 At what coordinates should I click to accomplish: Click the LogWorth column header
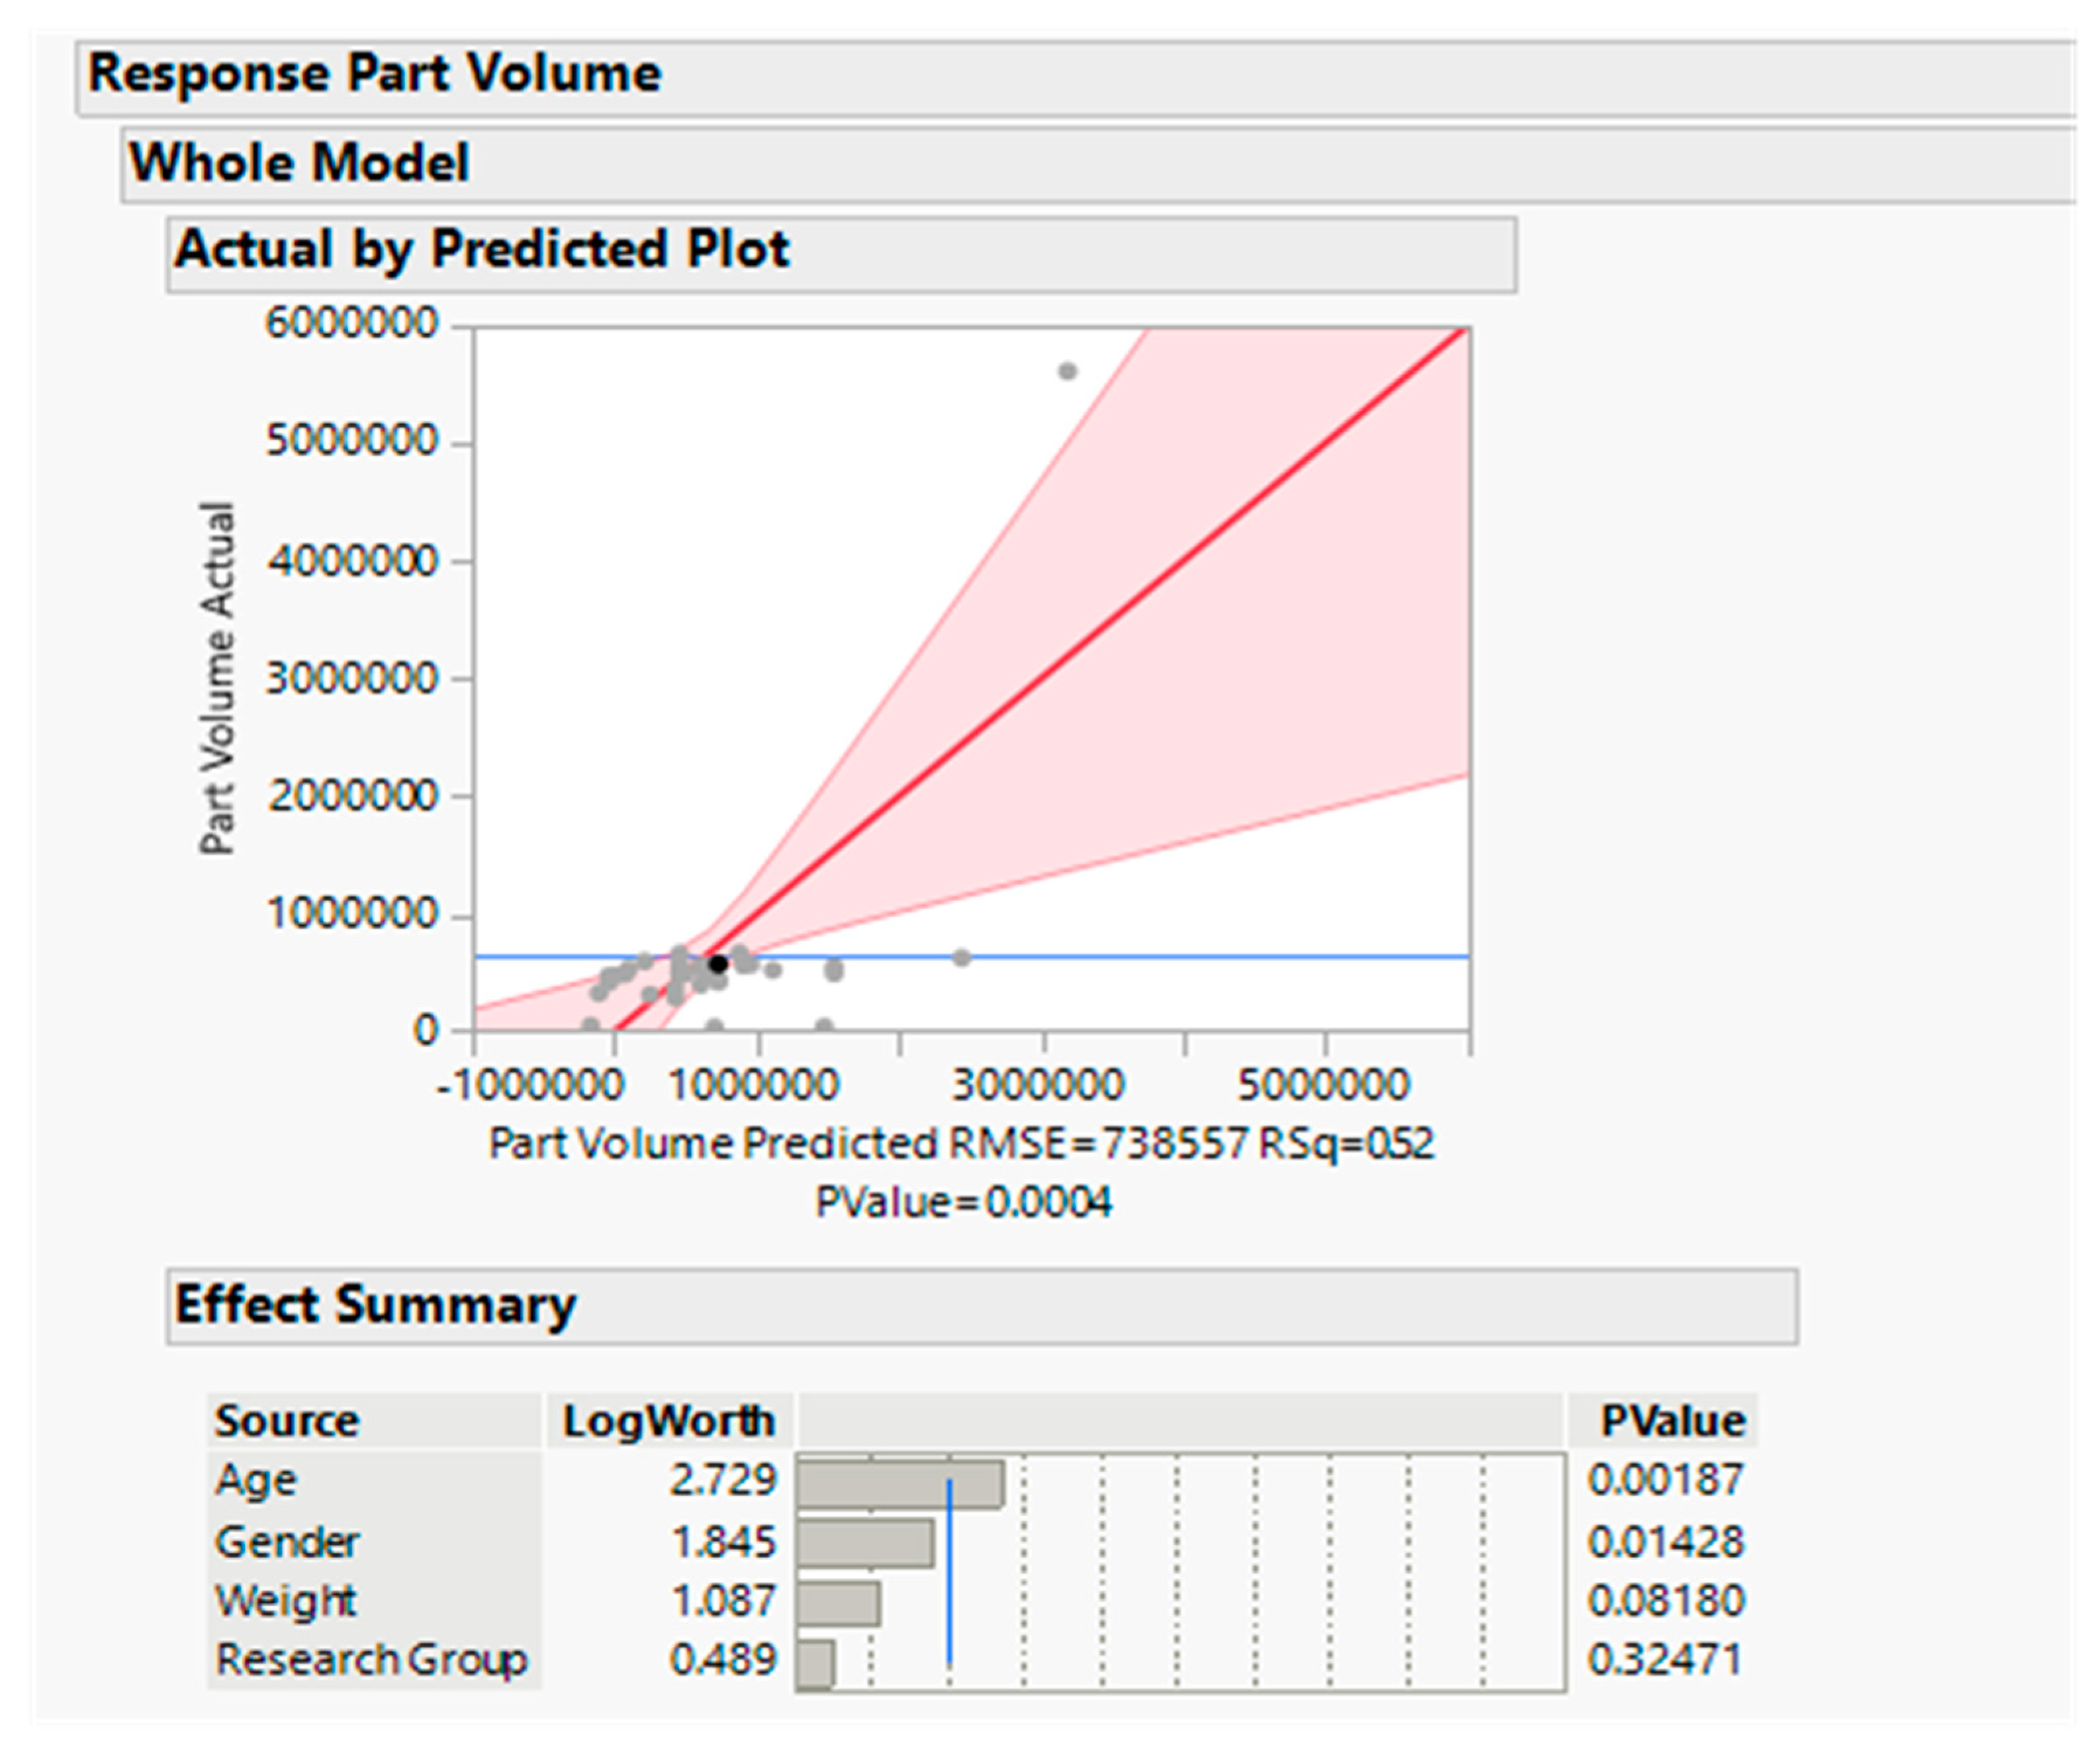pos(668,1421)
